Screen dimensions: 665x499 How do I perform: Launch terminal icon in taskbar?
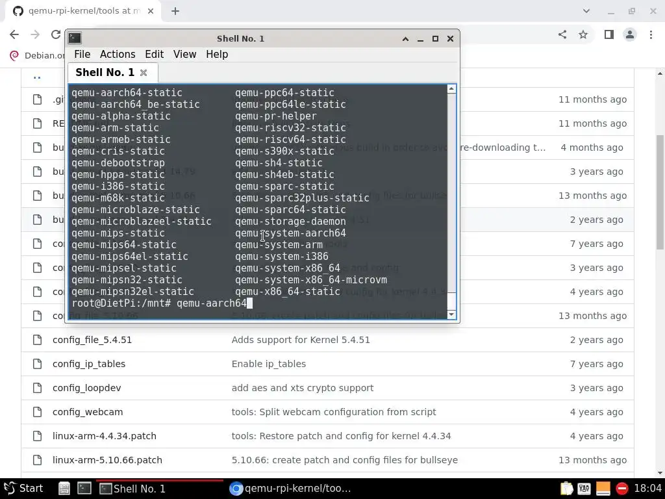84,489
